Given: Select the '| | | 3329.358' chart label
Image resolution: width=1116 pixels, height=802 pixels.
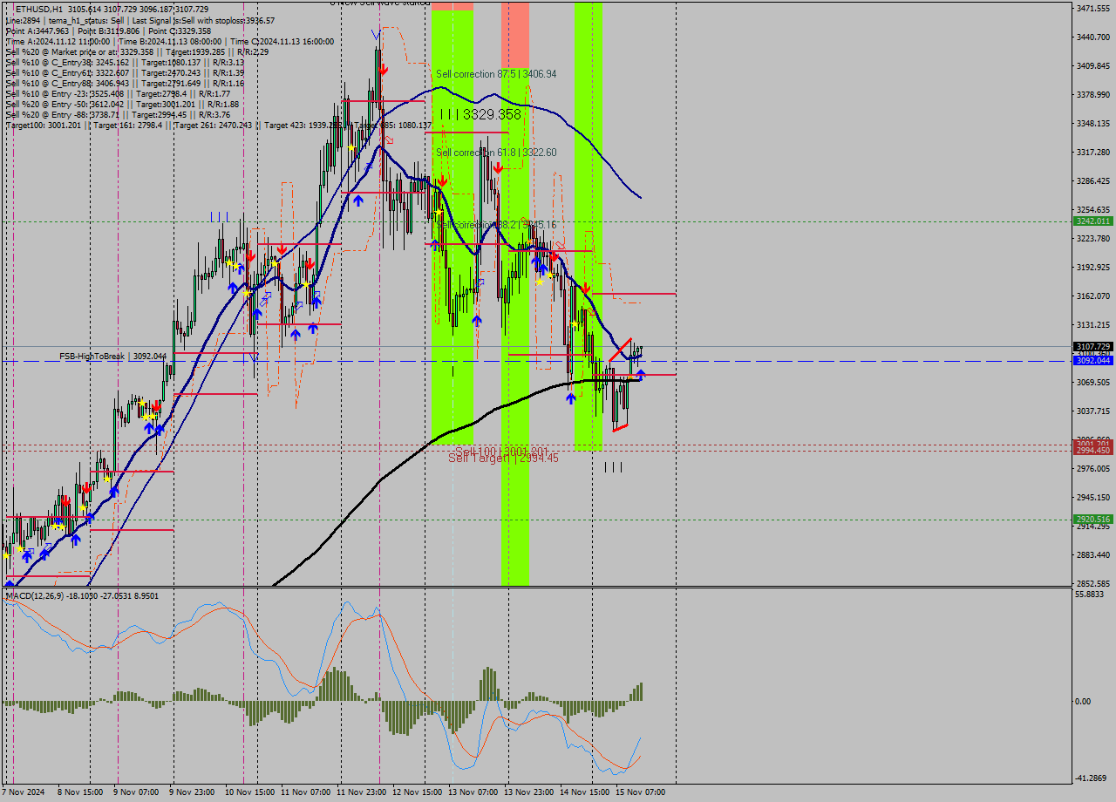Looking at the screenshot, I should pyautogui.click(x=480, y=114).
